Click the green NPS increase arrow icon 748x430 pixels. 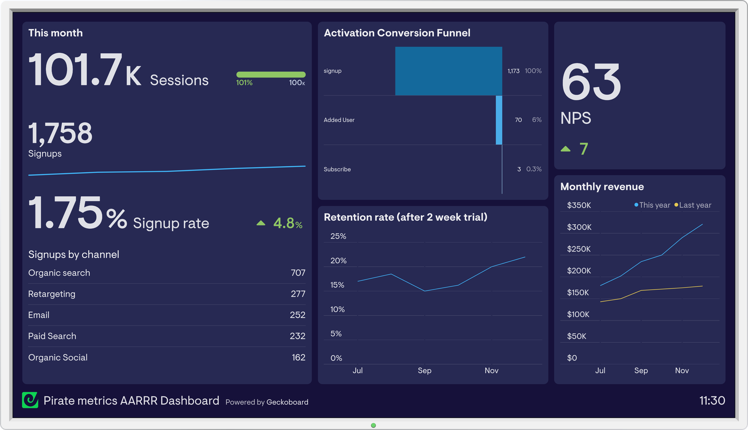click(x=566, y=148)
